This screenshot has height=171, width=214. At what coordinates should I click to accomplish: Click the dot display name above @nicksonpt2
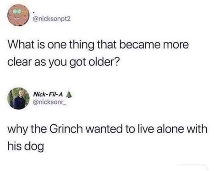[34, 13]
